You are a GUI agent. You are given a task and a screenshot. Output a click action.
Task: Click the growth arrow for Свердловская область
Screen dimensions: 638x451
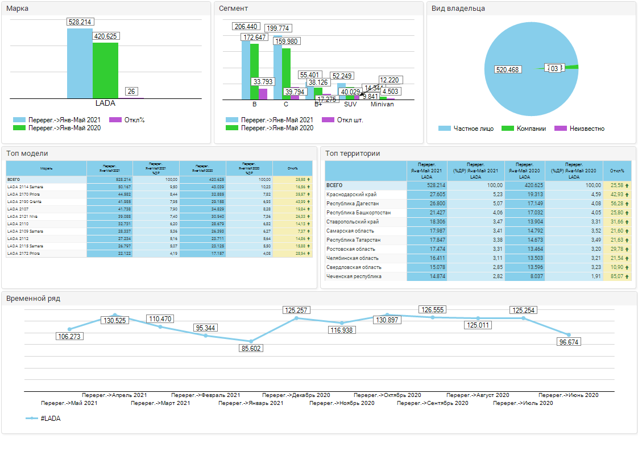[627, 267]
